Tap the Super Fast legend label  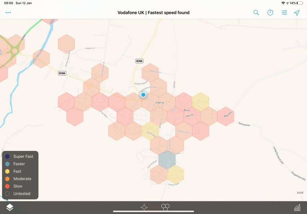click(x=23, y=157)
